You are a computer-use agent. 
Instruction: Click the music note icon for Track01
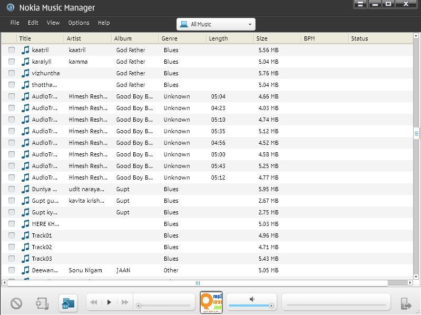click(x=25, y=235)
